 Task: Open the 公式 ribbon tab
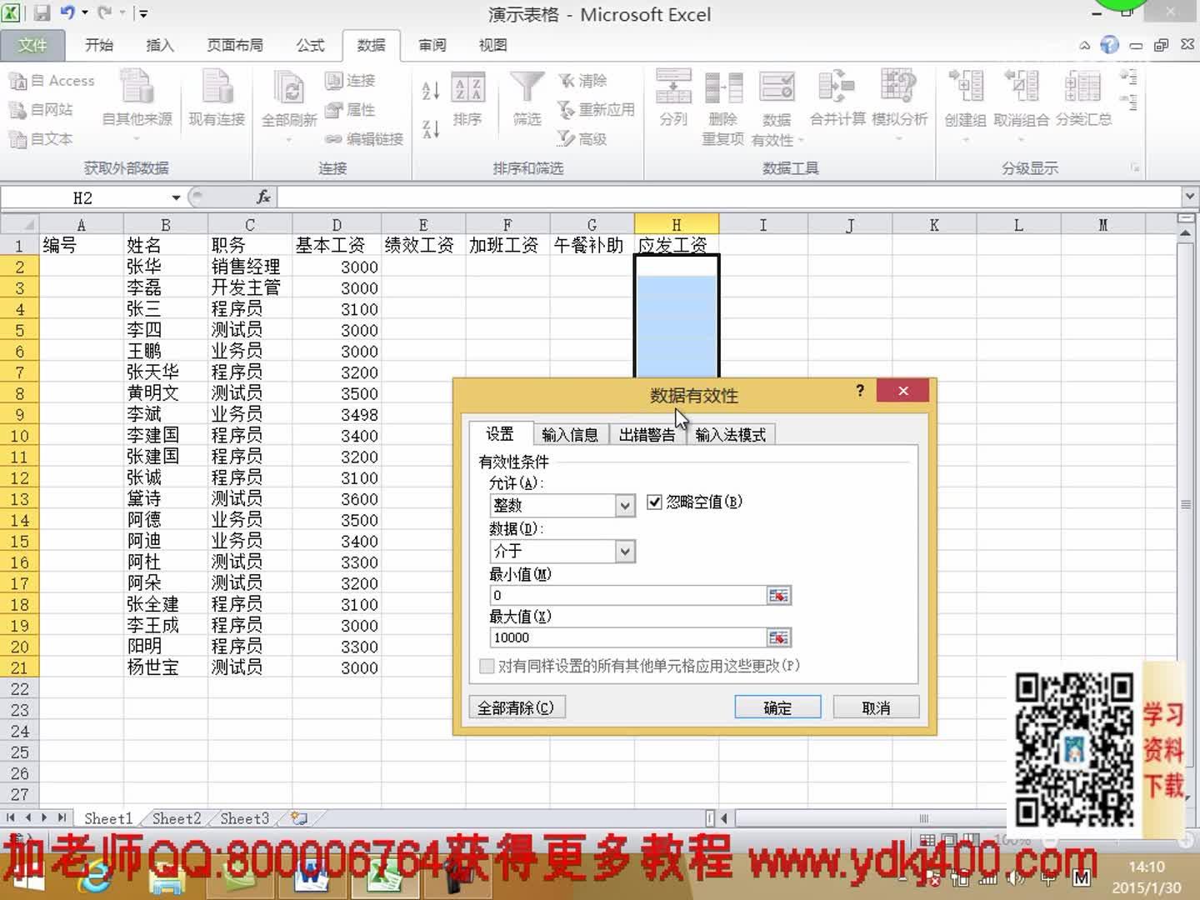click(x=310, y=45)
